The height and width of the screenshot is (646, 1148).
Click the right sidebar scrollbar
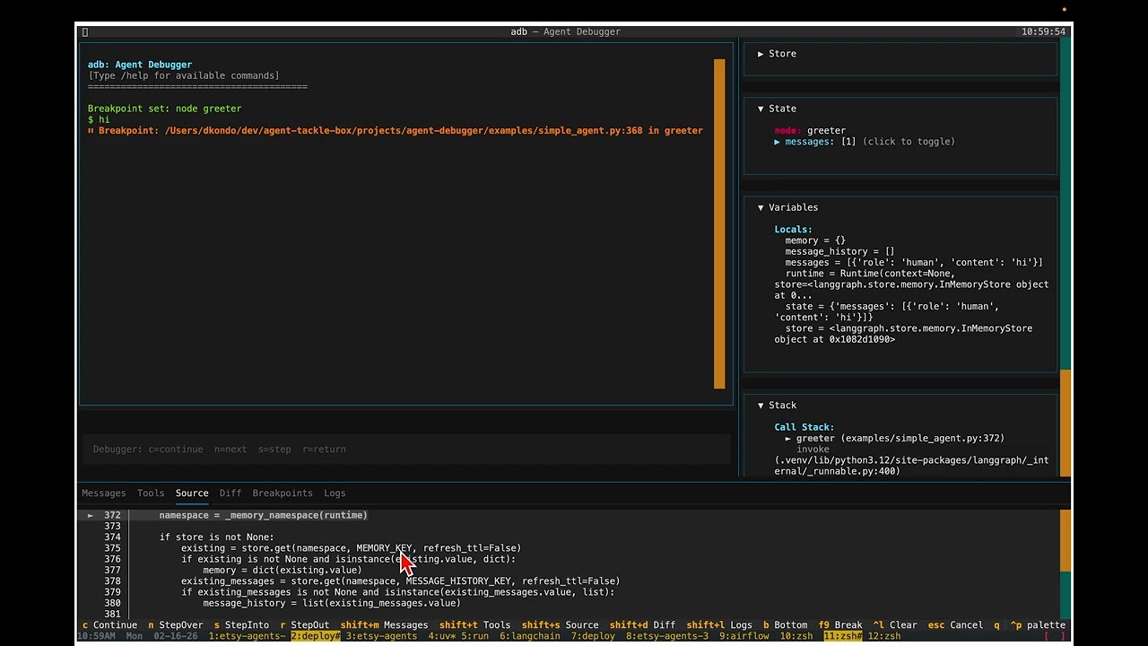pyautogui.click(x=1065, y=423)
